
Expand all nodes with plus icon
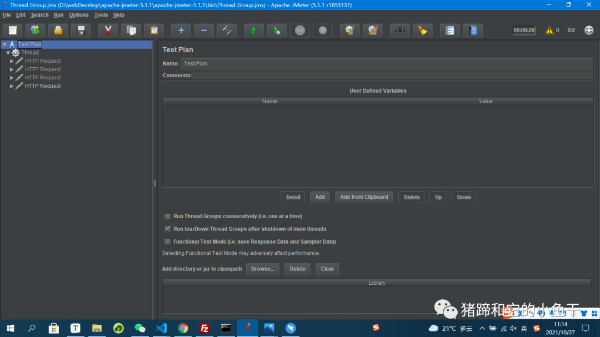coord(181,30)
